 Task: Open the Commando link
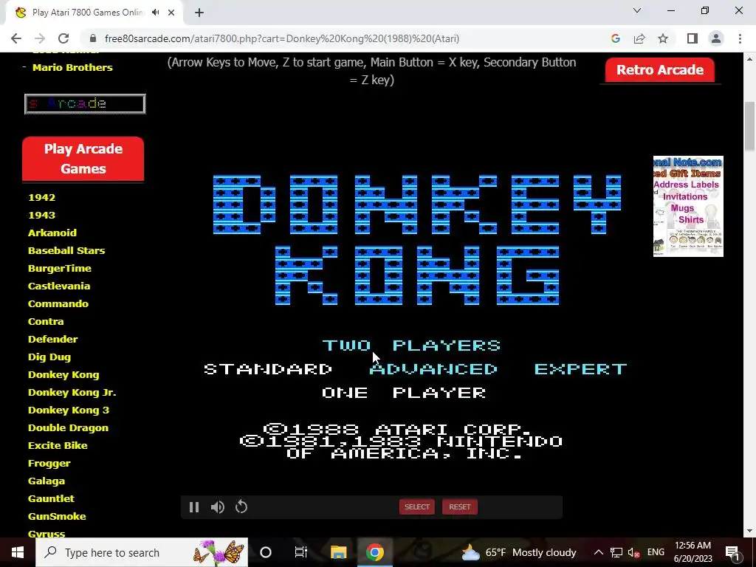coord(58,303)
